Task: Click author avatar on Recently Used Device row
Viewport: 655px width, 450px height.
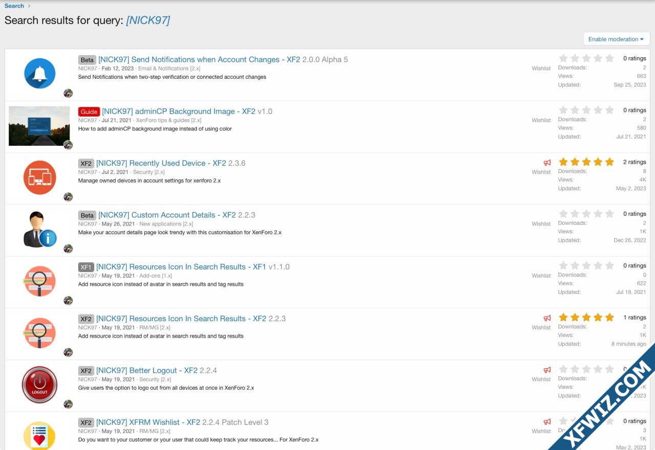Action: coord(68,197)
